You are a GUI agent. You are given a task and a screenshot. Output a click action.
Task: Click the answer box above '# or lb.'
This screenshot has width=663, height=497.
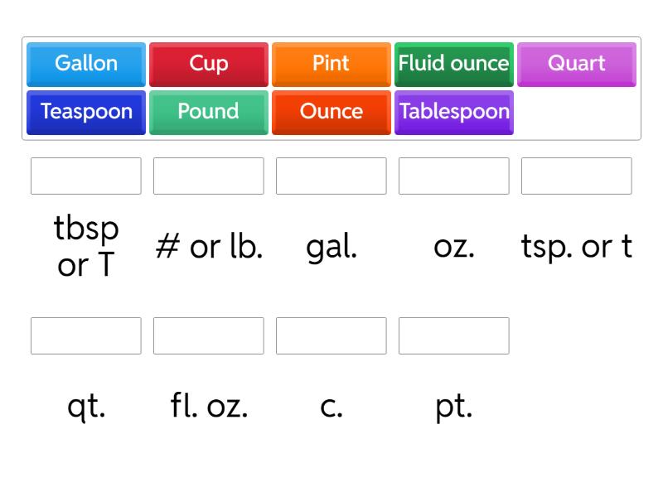point(208,176)
